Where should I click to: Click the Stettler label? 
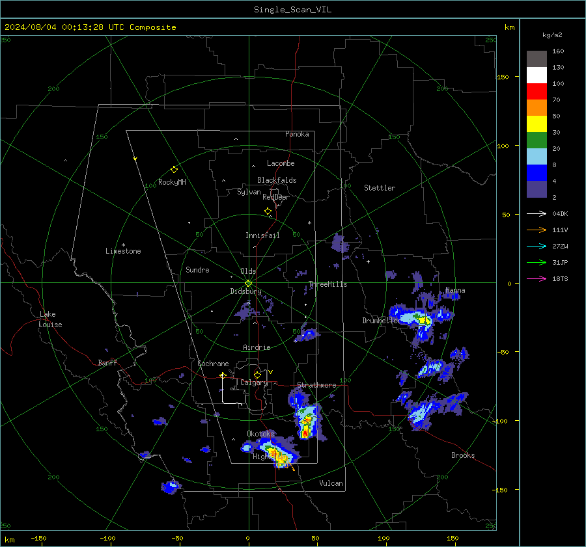380,188
